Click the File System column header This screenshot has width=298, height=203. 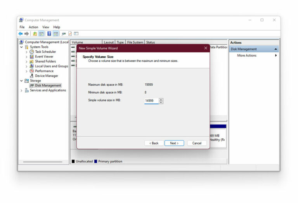tap(135, 42)
